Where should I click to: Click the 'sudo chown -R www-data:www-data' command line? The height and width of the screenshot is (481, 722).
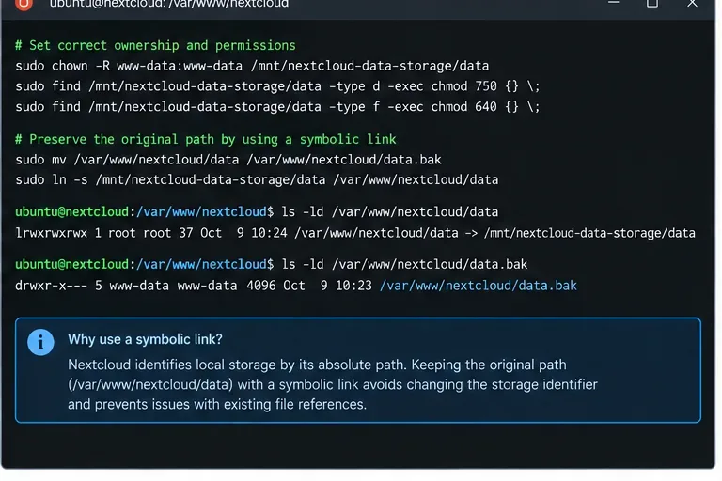(252, 66)
